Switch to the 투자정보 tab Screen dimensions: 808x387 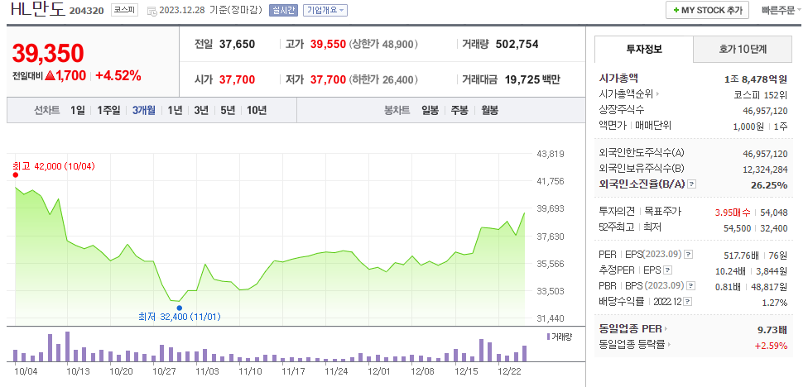(643, 50)
